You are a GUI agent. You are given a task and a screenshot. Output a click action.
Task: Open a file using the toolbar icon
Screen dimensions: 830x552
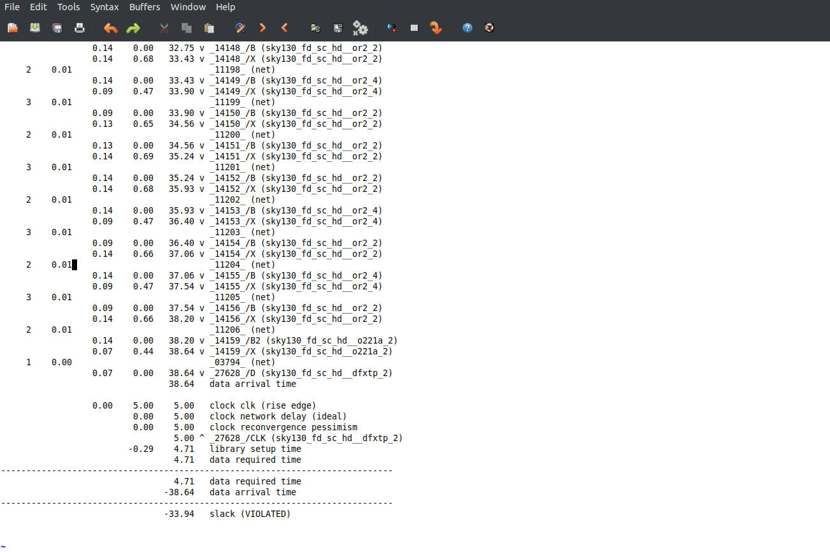[x=11, y=28]
